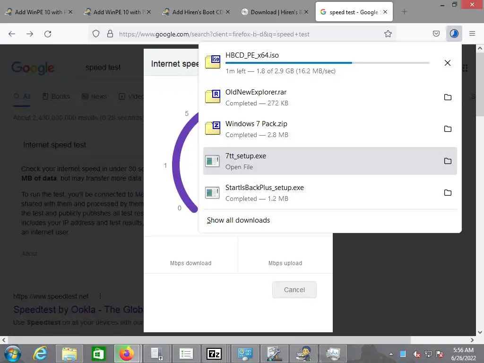484x363 pixels.
Task: Click the HBCD_PE_x64.iso file icon
Action: (x=213, y=62)
